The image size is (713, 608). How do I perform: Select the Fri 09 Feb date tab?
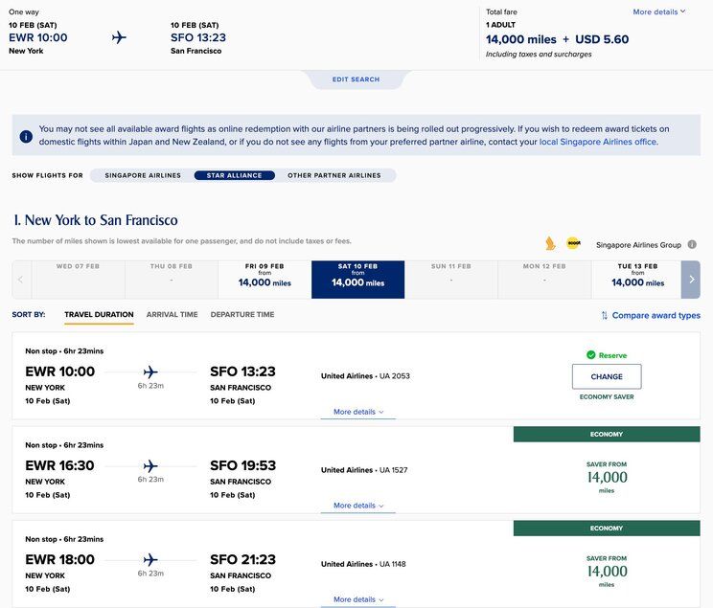coord(264,280)
